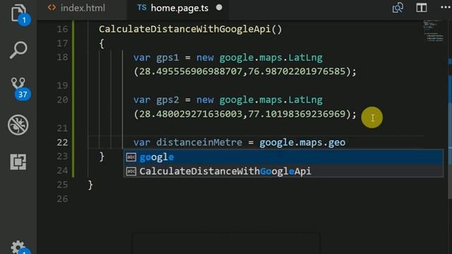Place cursor after google.maps.geo on line 22
The width and height of the screenshot is (452, 254).
pos(346,143)
